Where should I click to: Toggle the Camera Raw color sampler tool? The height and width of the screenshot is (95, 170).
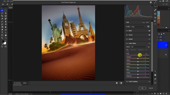tap(155, 79)
